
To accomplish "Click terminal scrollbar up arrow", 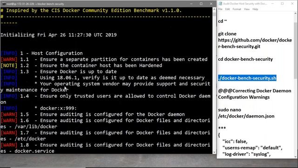I will click(214, 9).
